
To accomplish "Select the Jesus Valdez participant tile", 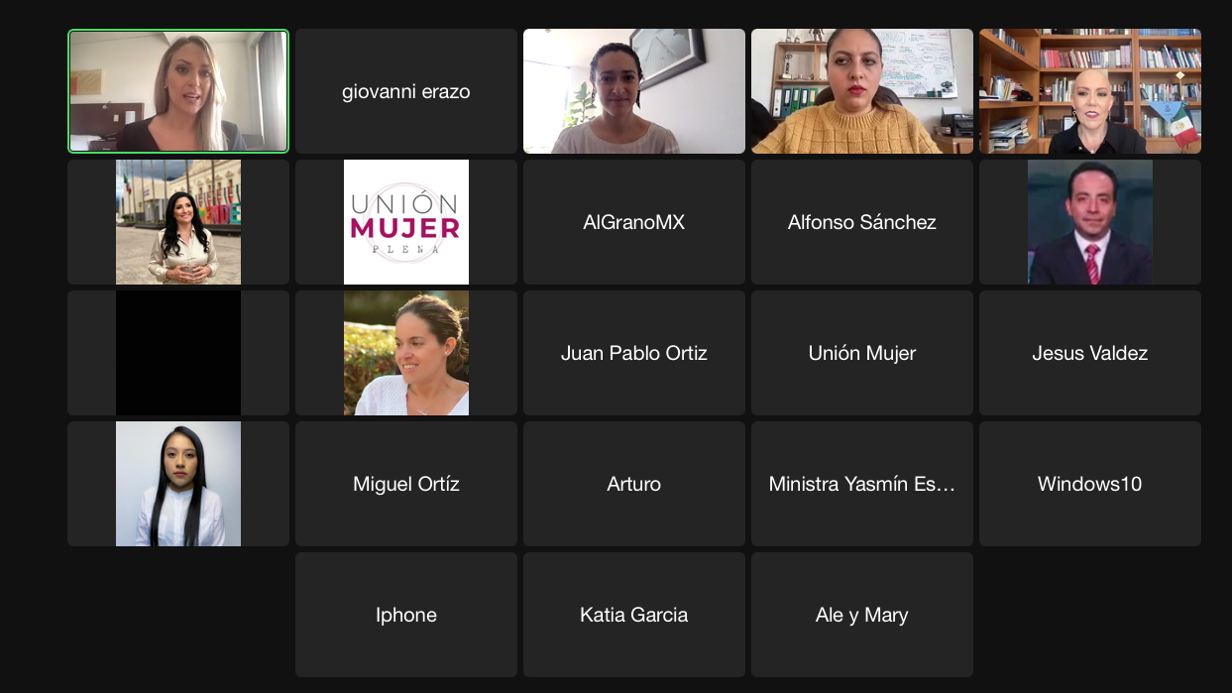I will click(x=1090, y=353).
